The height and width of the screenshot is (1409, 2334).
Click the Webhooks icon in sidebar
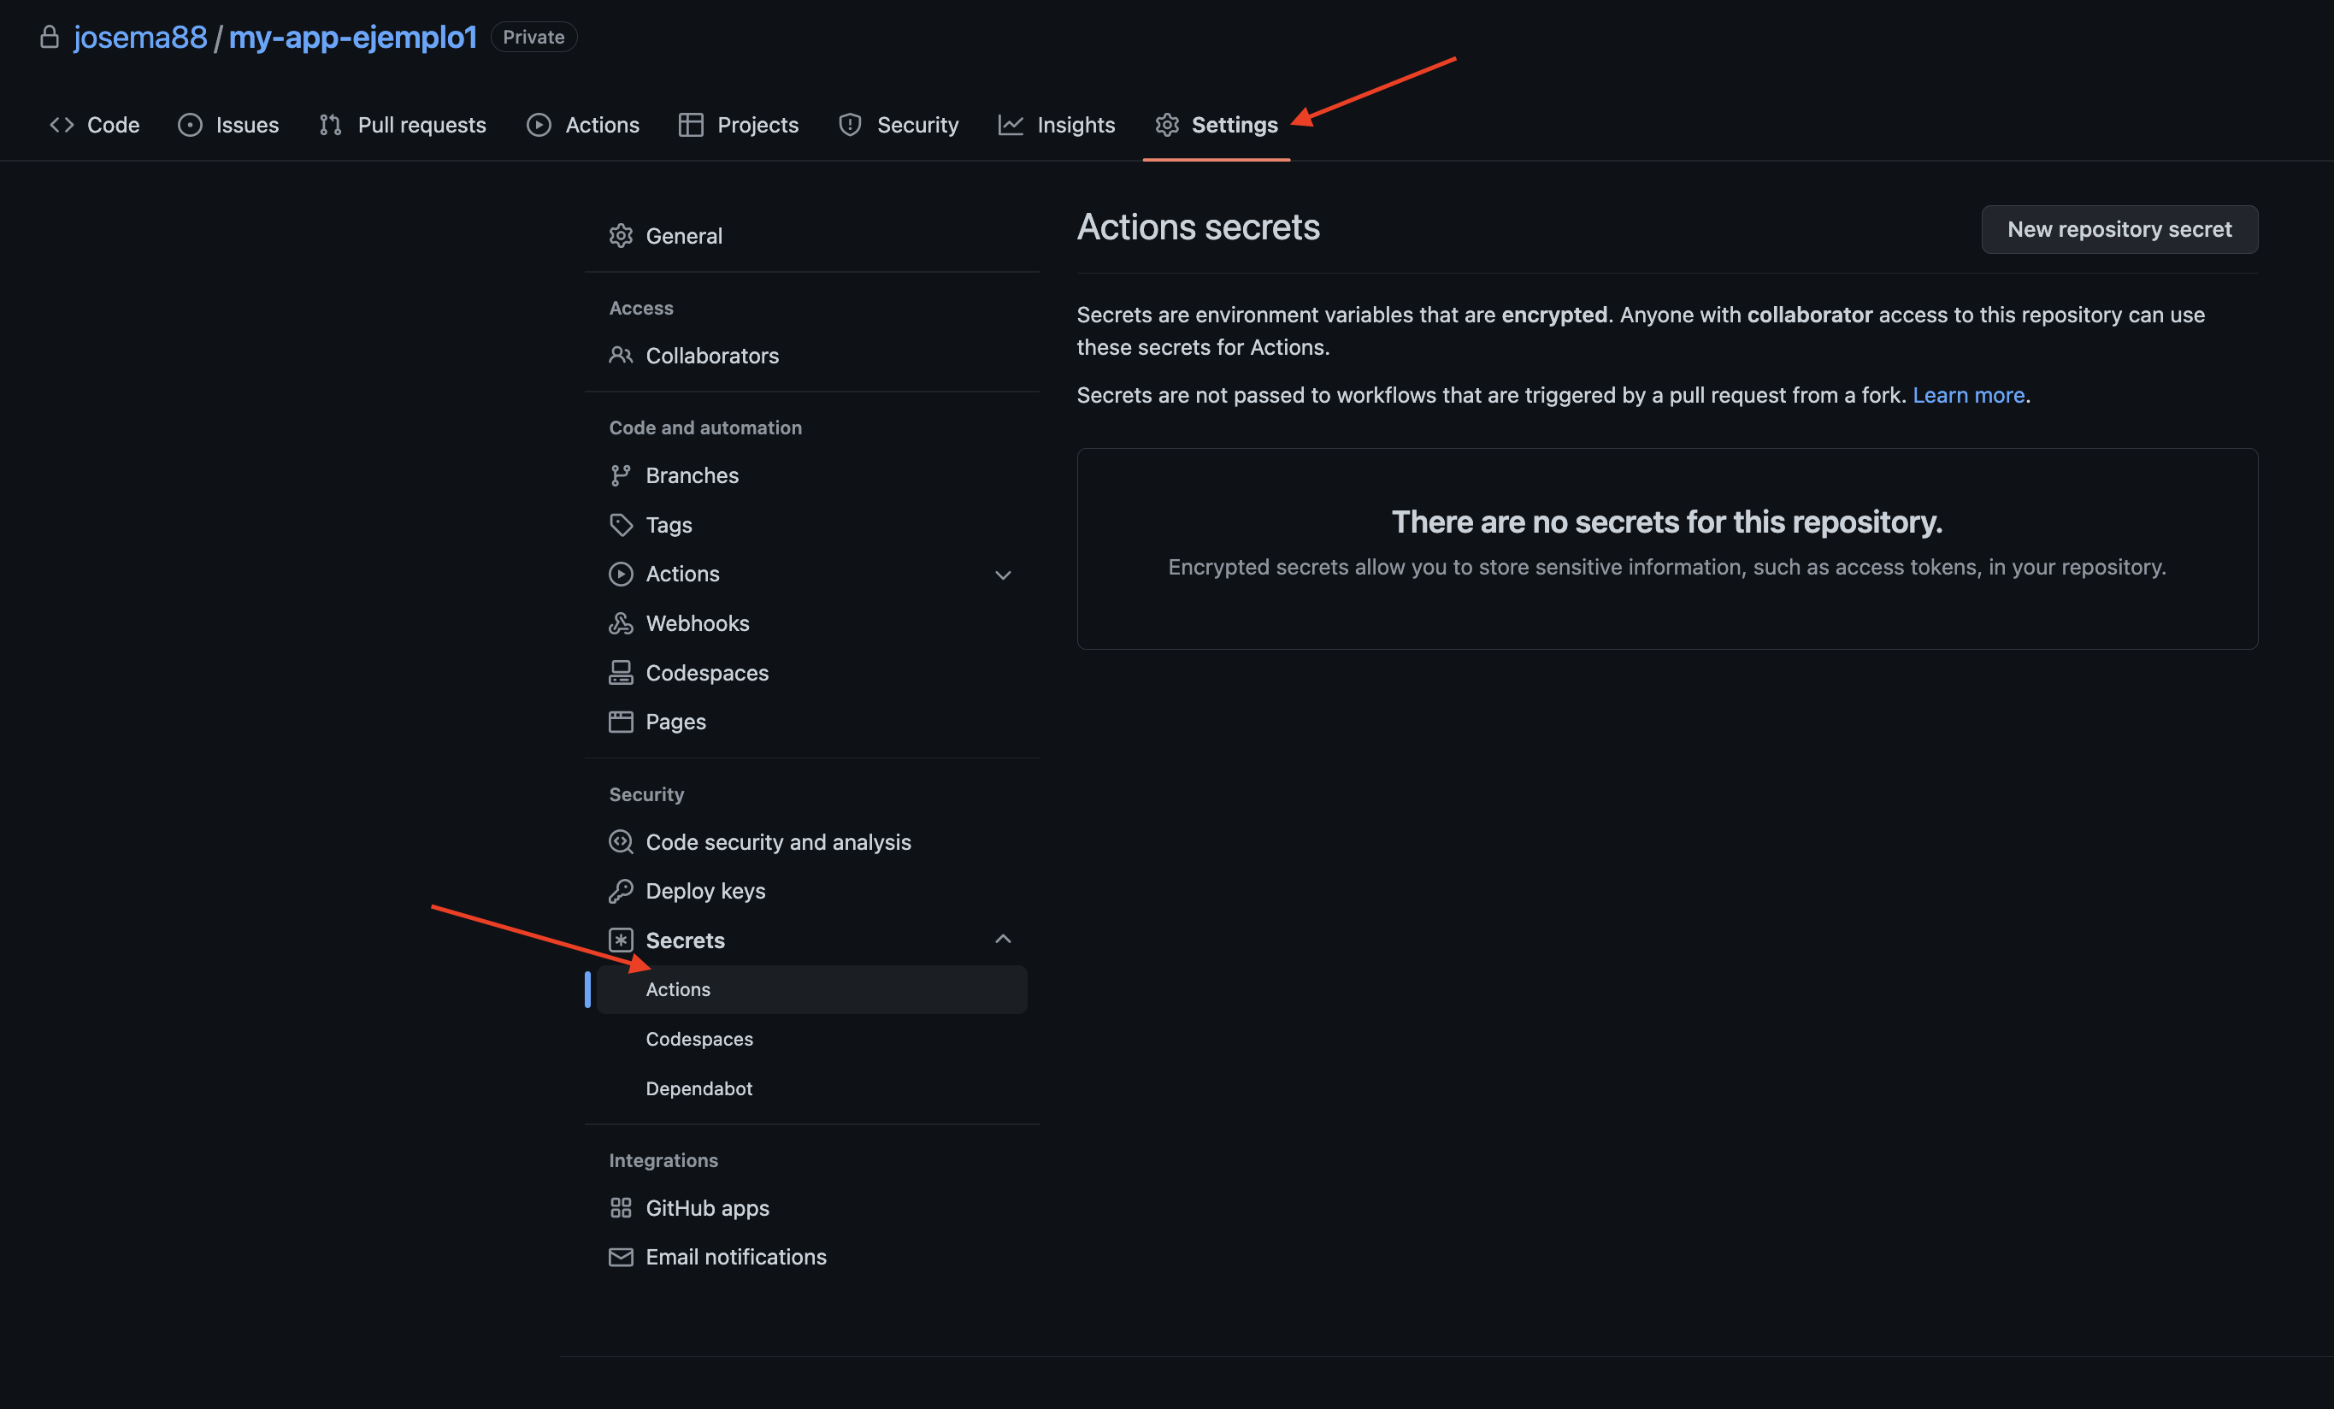click(621, 623)
